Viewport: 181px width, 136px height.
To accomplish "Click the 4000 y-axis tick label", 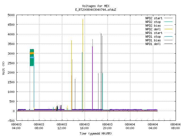I will [11, 34].
